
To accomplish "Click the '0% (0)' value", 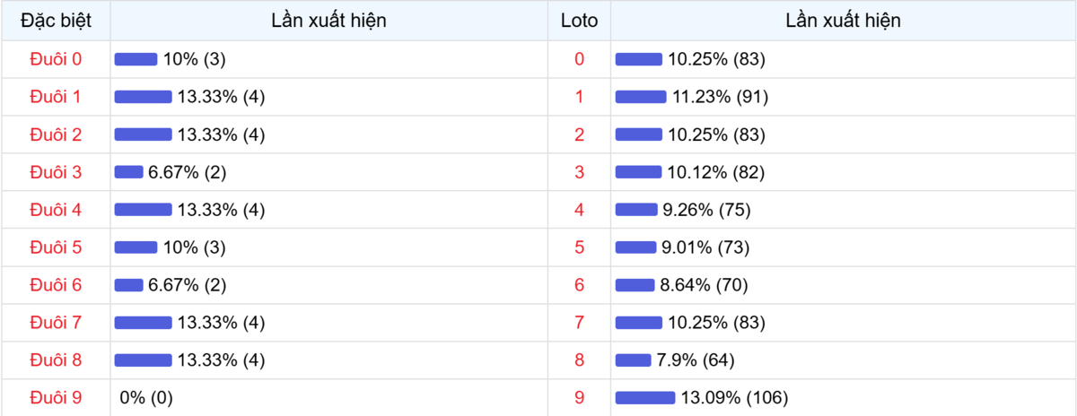I will pos(146,397).
